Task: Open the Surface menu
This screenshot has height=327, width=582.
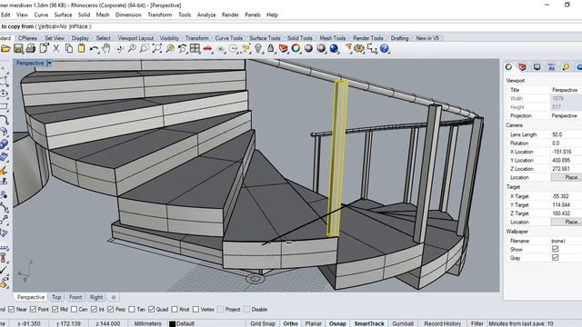Action: (63, 15)
